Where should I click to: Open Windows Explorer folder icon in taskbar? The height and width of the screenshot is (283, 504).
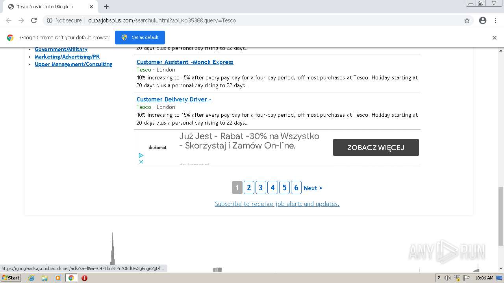point(44,278)
